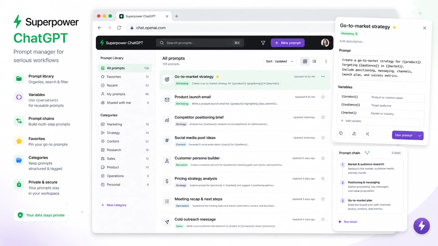The image size is (438, 246).
Task: Star the Product launch email prompt
Action: coord(323,97)
